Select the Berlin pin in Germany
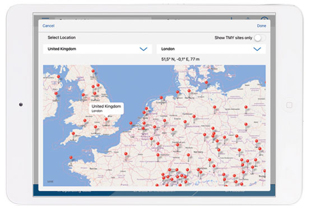This screenshot has height=206, width=311. [x=215, y=107]
